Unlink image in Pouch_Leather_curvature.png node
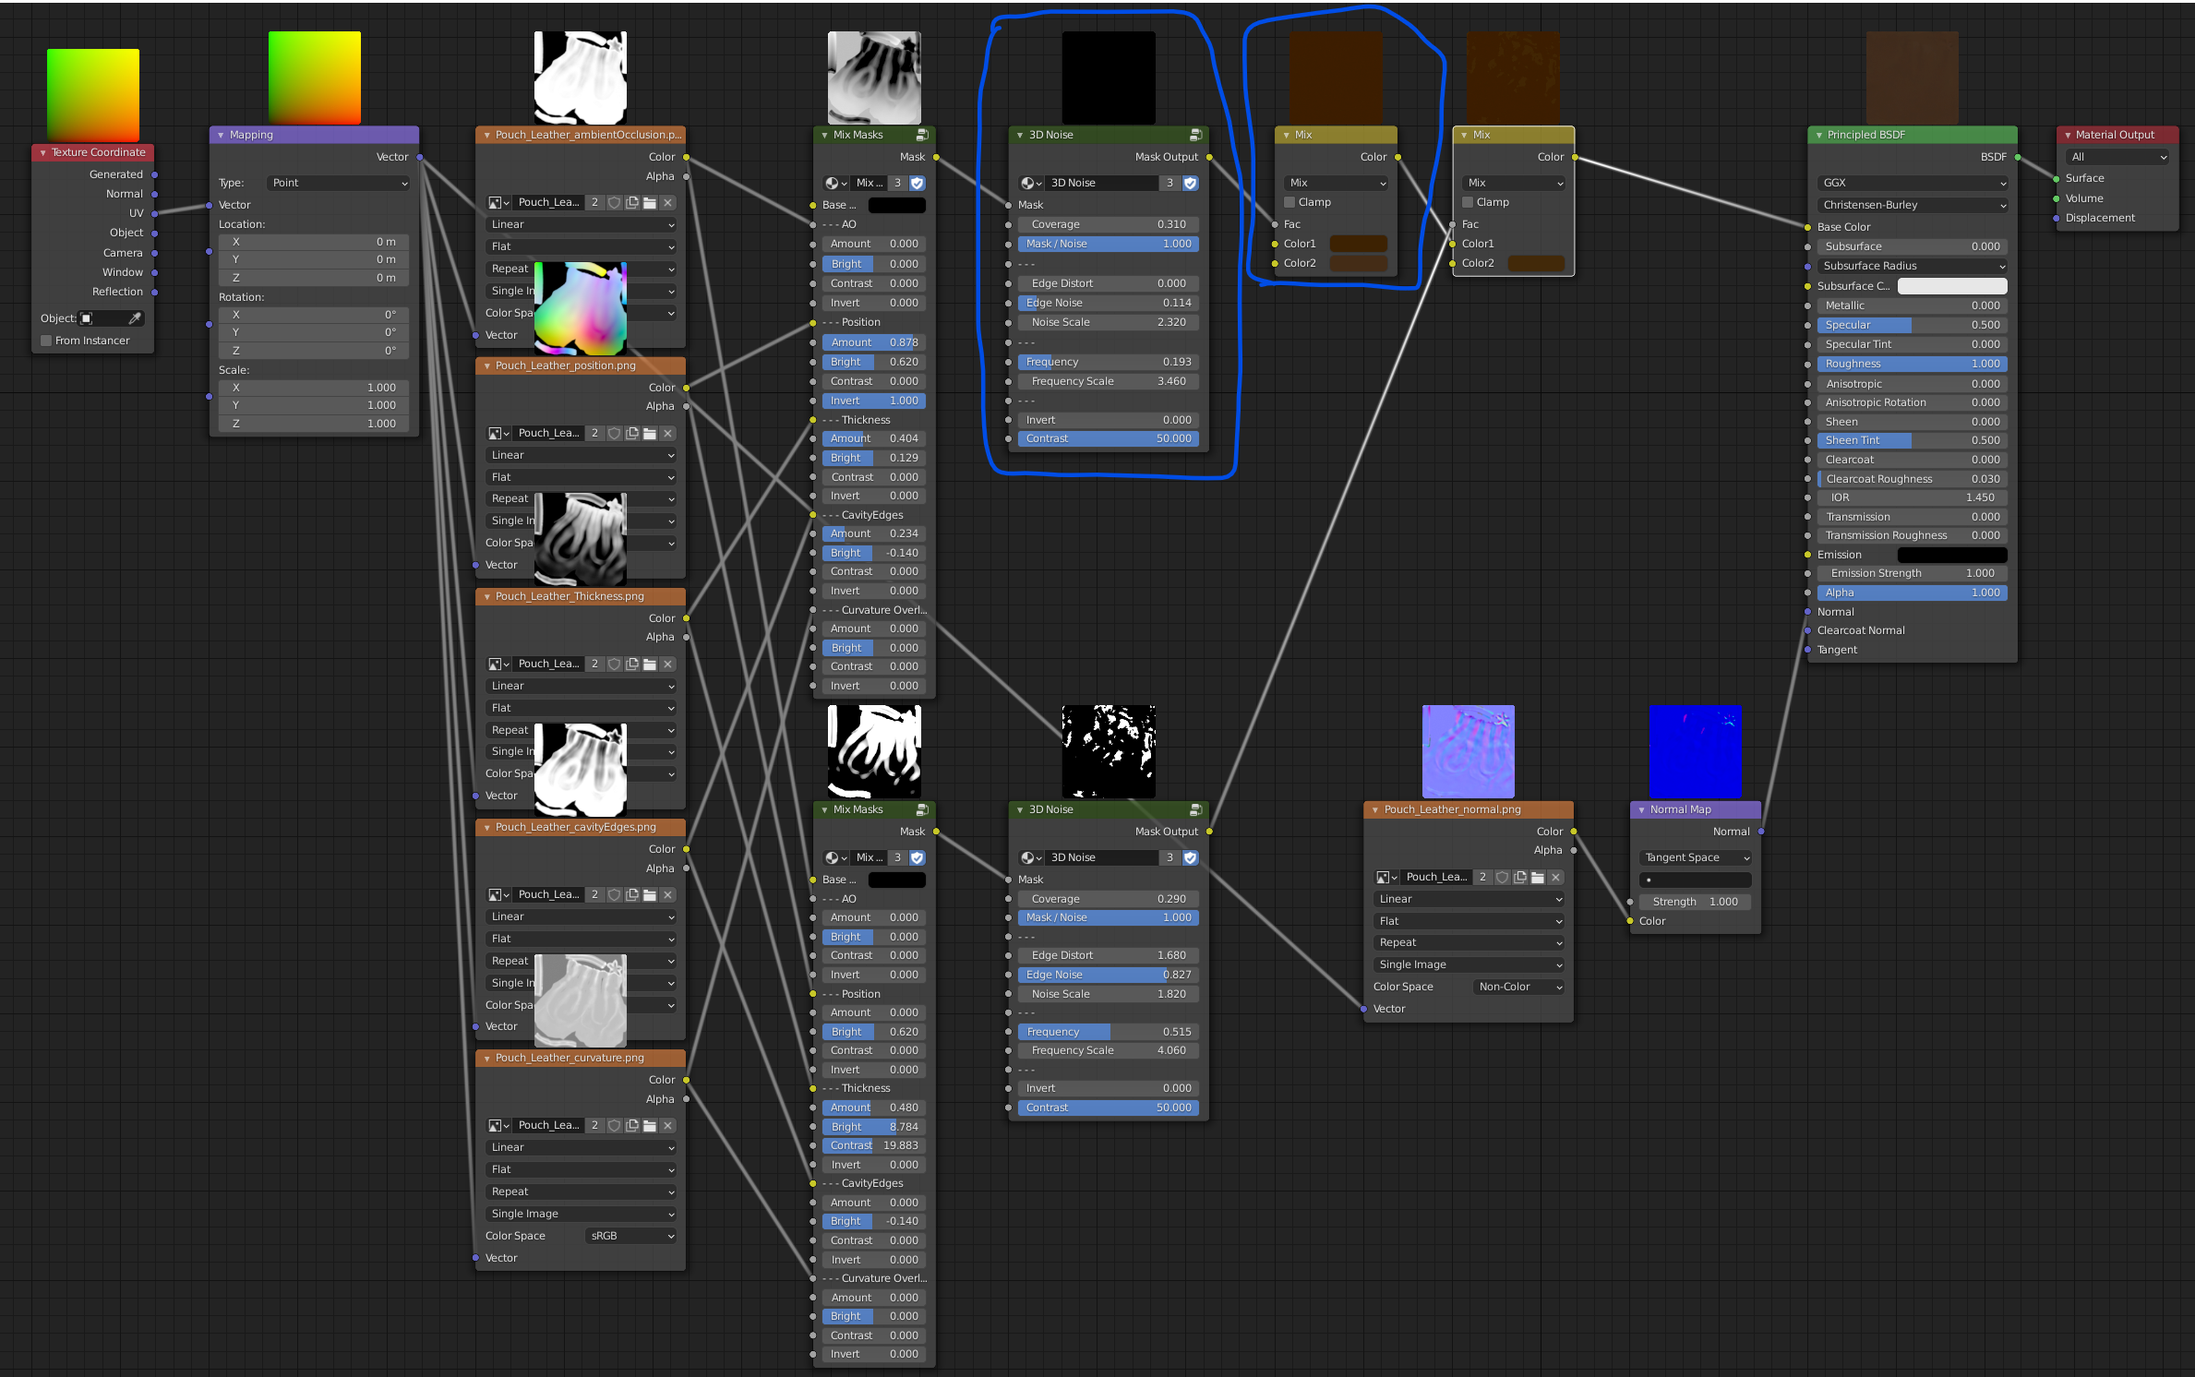Viewport: 2195px width, 1377px height. point(667,1126)
